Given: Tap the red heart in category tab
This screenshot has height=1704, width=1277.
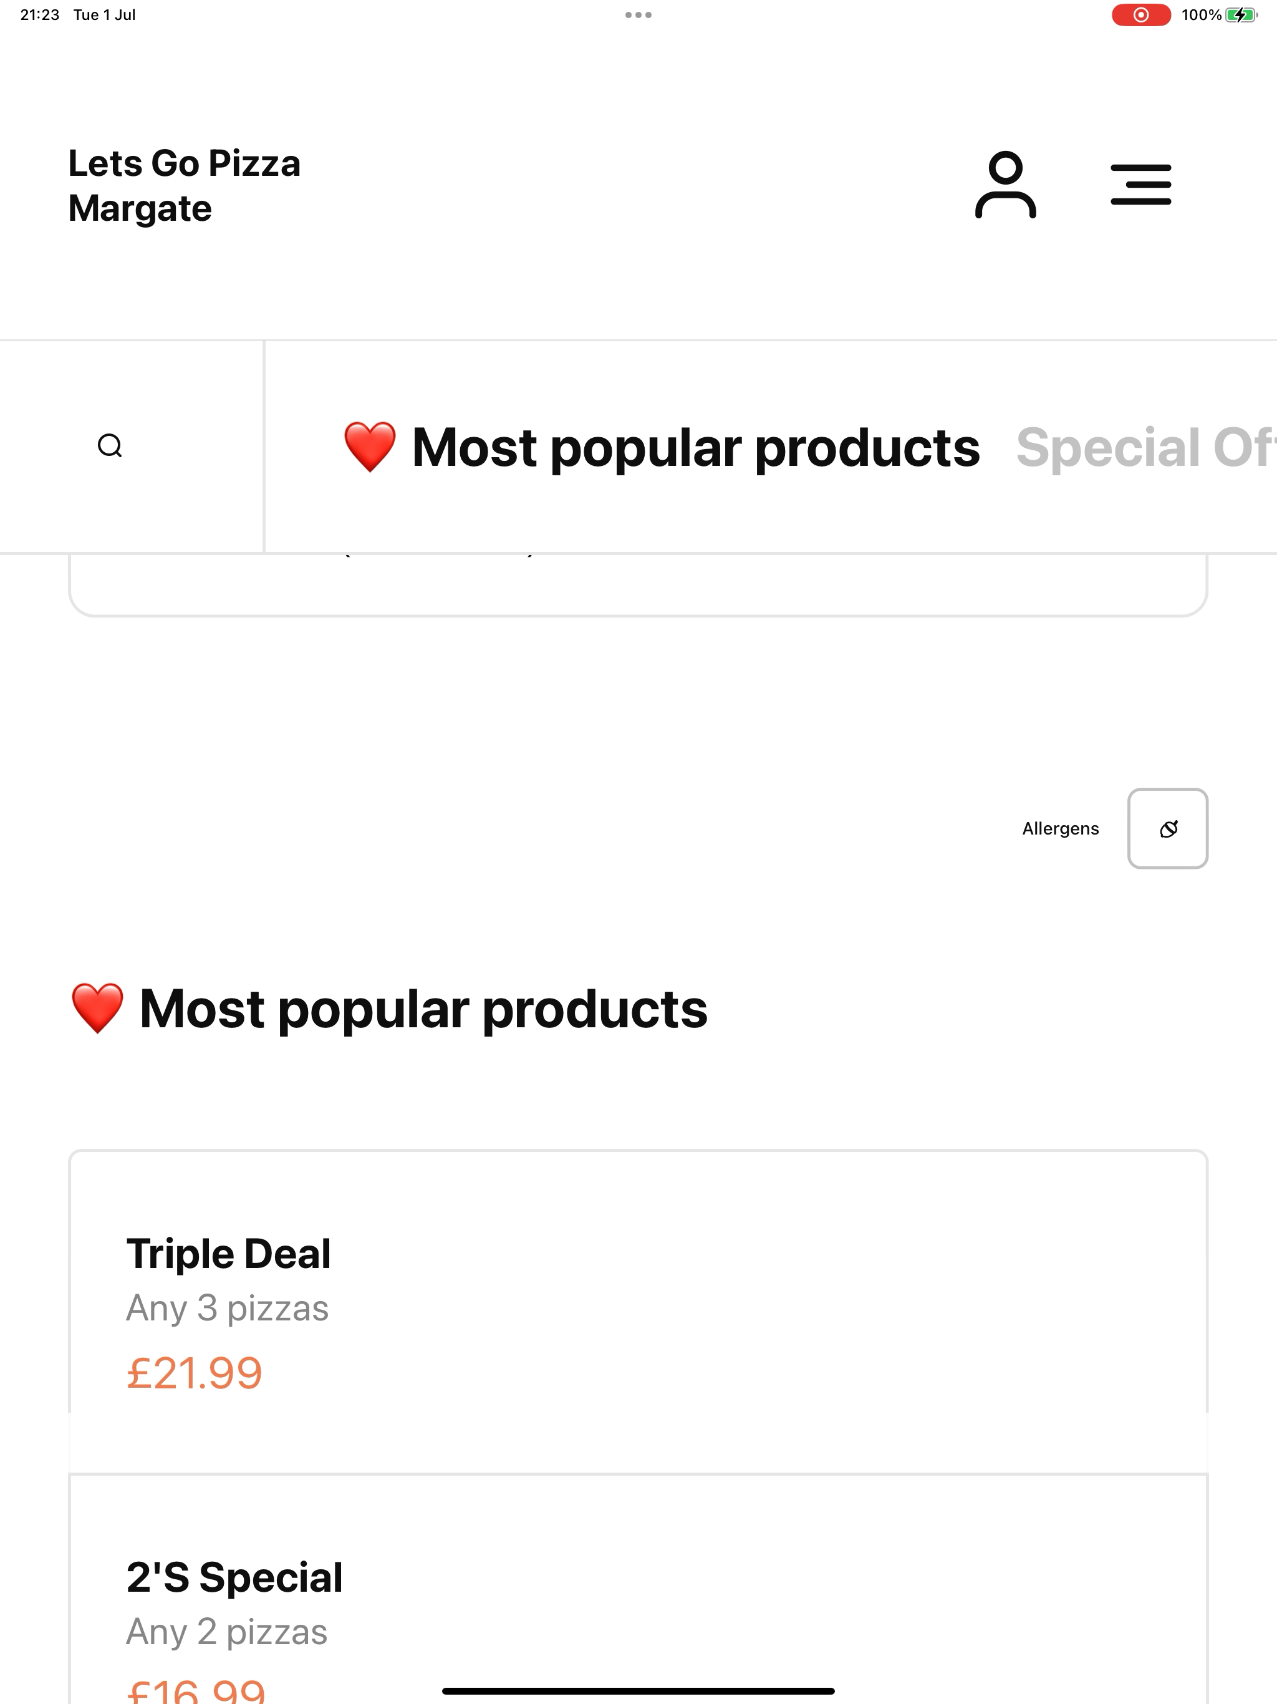Looking at the screenshot, I should [370, 447].
